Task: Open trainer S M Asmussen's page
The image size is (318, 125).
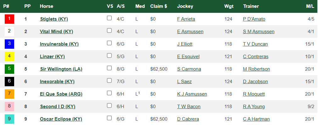Action: [259, 32]
